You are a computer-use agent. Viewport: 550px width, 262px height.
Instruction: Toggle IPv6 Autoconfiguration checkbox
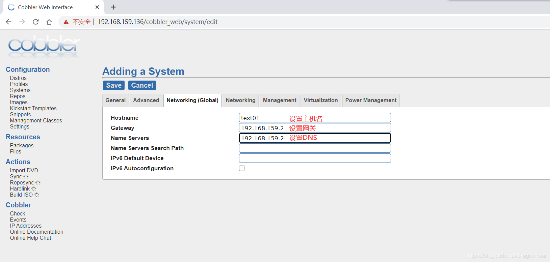pyautogui.click(x=242, y=168)
